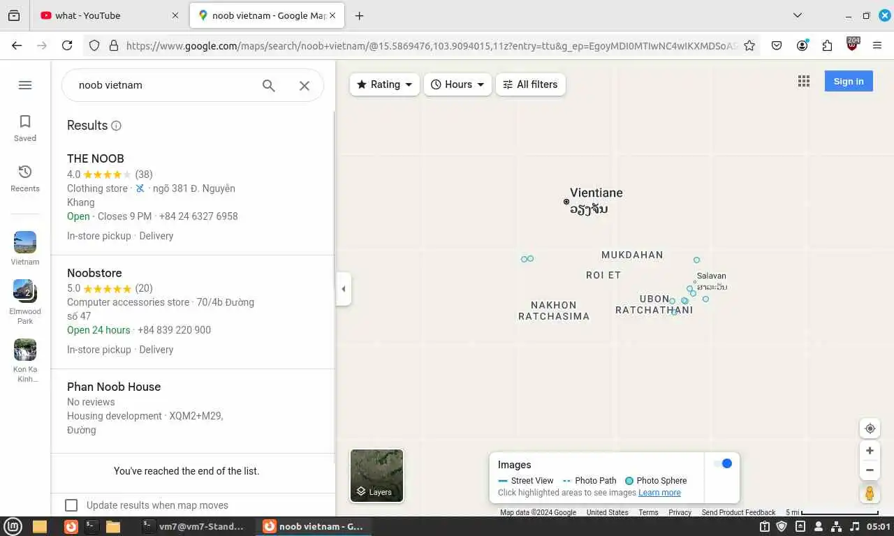The height and width of the screenshot is (536, 894).
Task: Switch to vm7@vm7 terminal window in taskbar
Action: pos(193,526)
